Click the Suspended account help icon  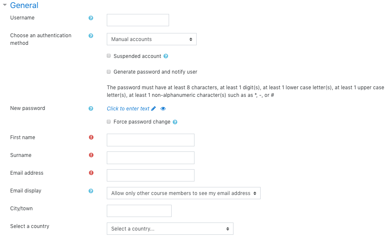click(x=166, y=56)
